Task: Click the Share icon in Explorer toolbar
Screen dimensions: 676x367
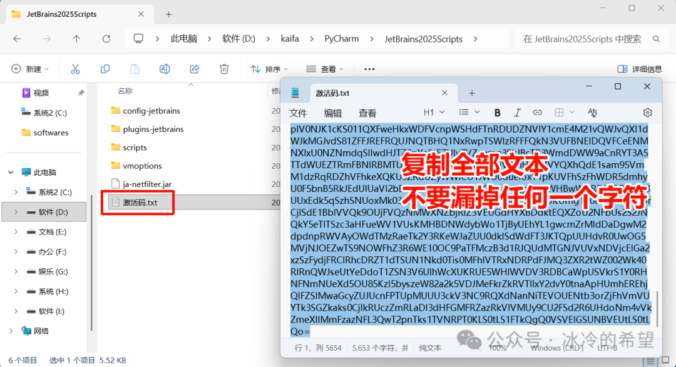Action: (x=195, y=69)
